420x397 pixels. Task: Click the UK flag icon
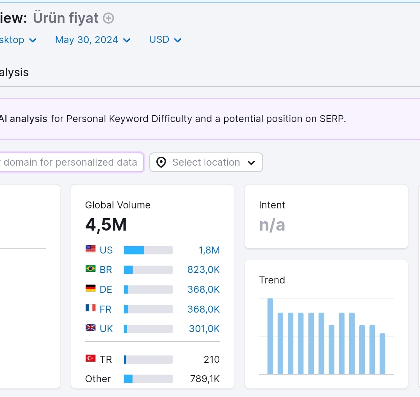[x=91, y=328]
